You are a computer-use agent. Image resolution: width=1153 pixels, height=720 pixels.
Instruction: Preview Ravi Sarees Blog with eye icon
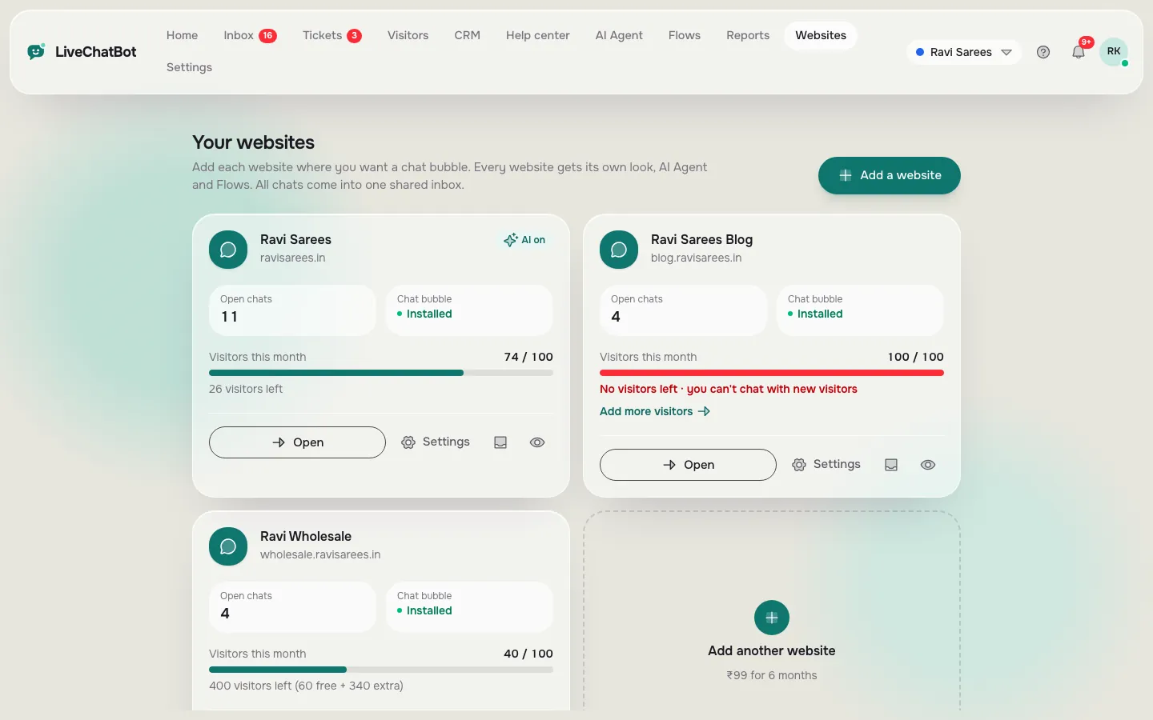pos(928,465)
